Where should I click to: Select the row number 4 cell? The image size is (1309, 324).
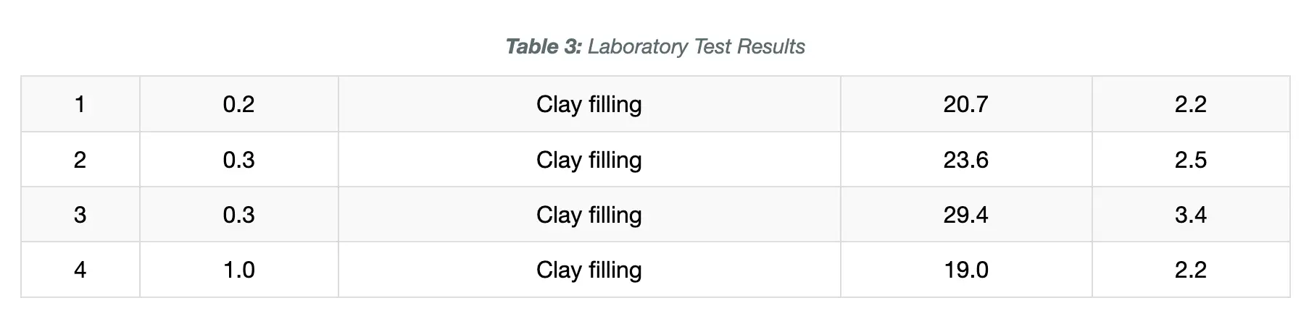click(80, 270)
